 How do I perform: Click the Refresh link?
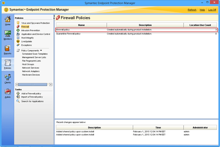coord(192,10)
